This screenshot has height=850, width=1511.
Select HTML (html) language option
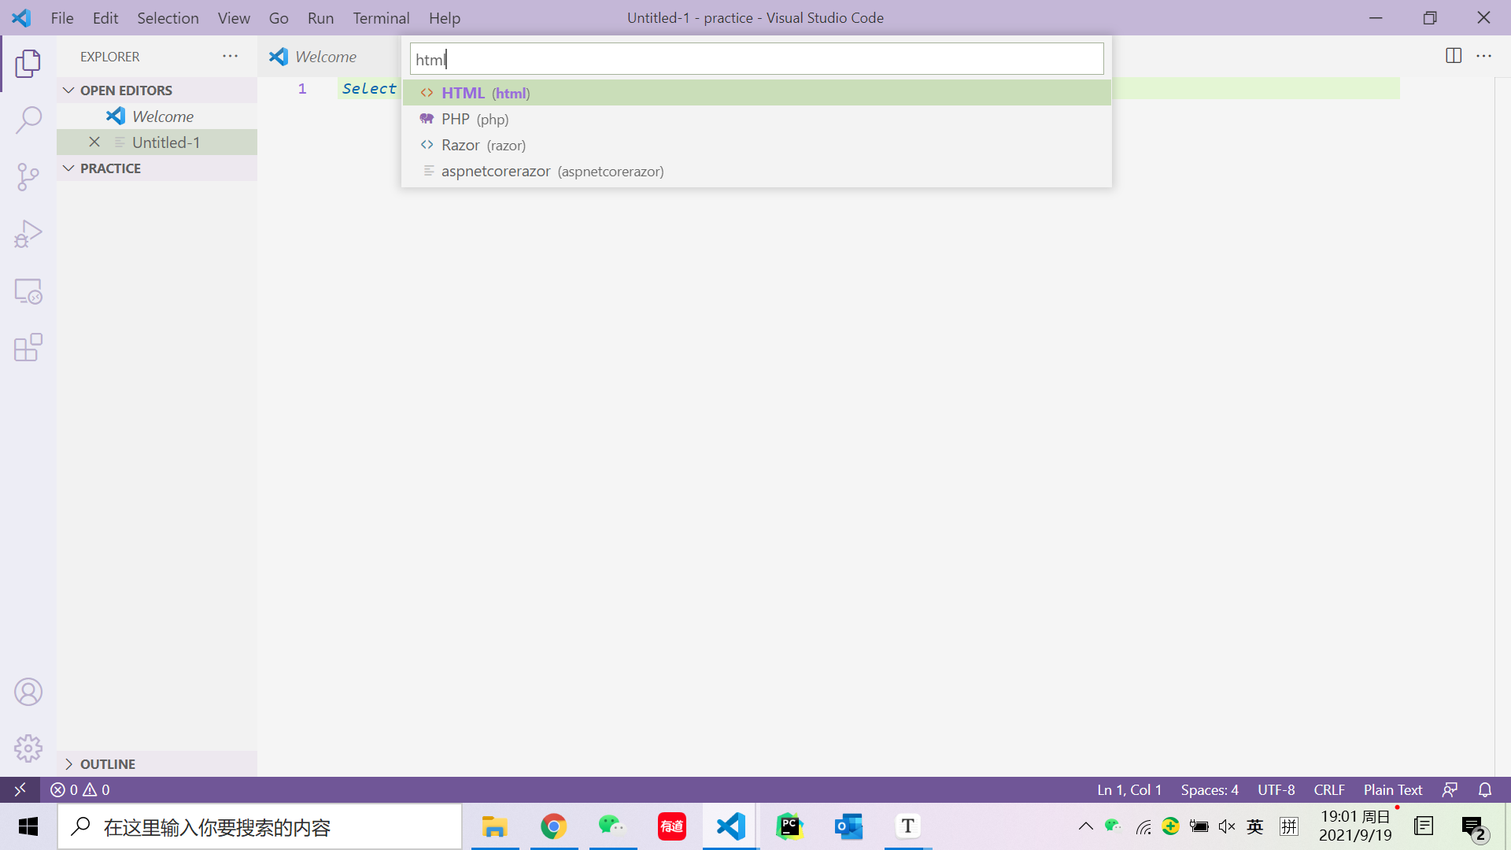tap(486, 93)
